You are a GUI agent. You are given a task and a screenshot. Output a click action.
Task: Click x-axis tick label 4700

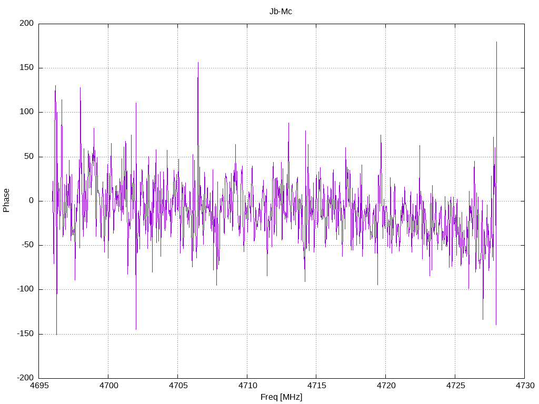click(108, 386)
